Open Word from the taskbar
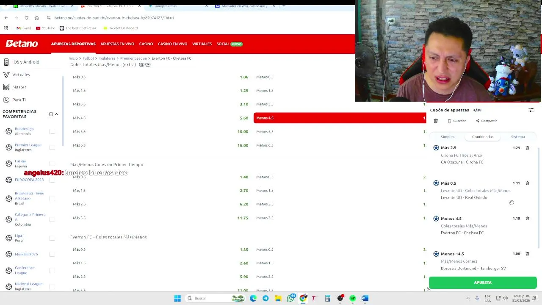Image resolution: width=542 pixels, height=305 pixels. click(365, 298)
